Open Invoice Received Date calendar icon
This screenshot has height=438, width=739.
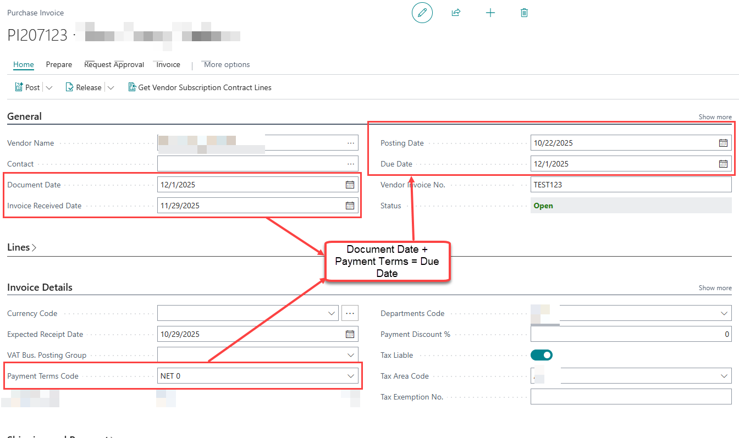350,206
